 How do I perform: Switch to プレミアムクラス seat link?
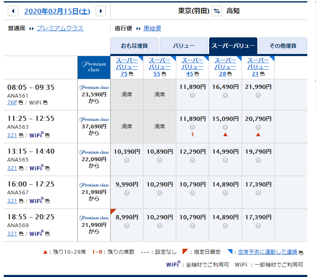pyautogui.click(x=60, y=28)
